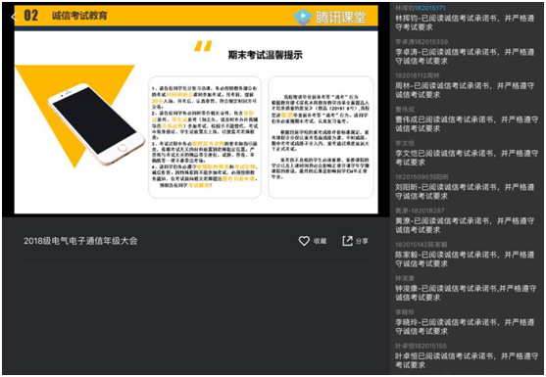The width and height of the screenshot is (546, 377).
Task: Select 曹伟成's chat message
Action: (467, 124)
